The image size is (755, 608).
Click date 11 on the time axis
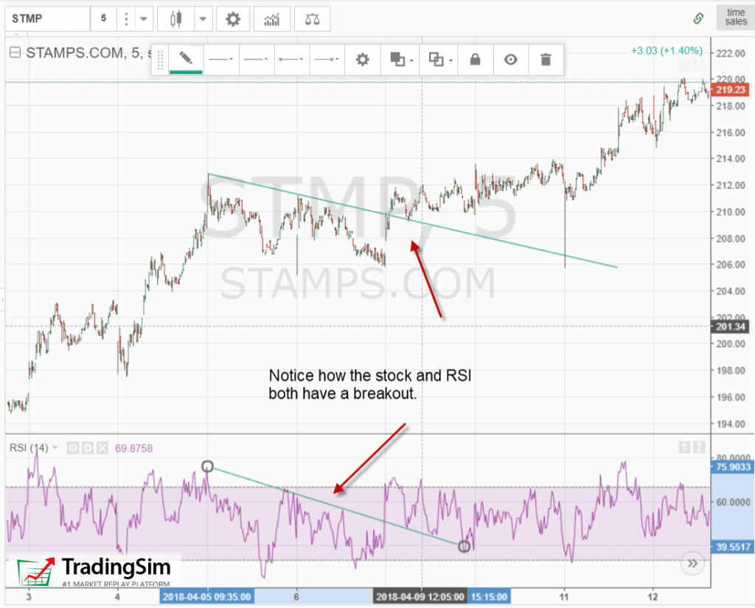pyautogui.click(x=564, y=597)
